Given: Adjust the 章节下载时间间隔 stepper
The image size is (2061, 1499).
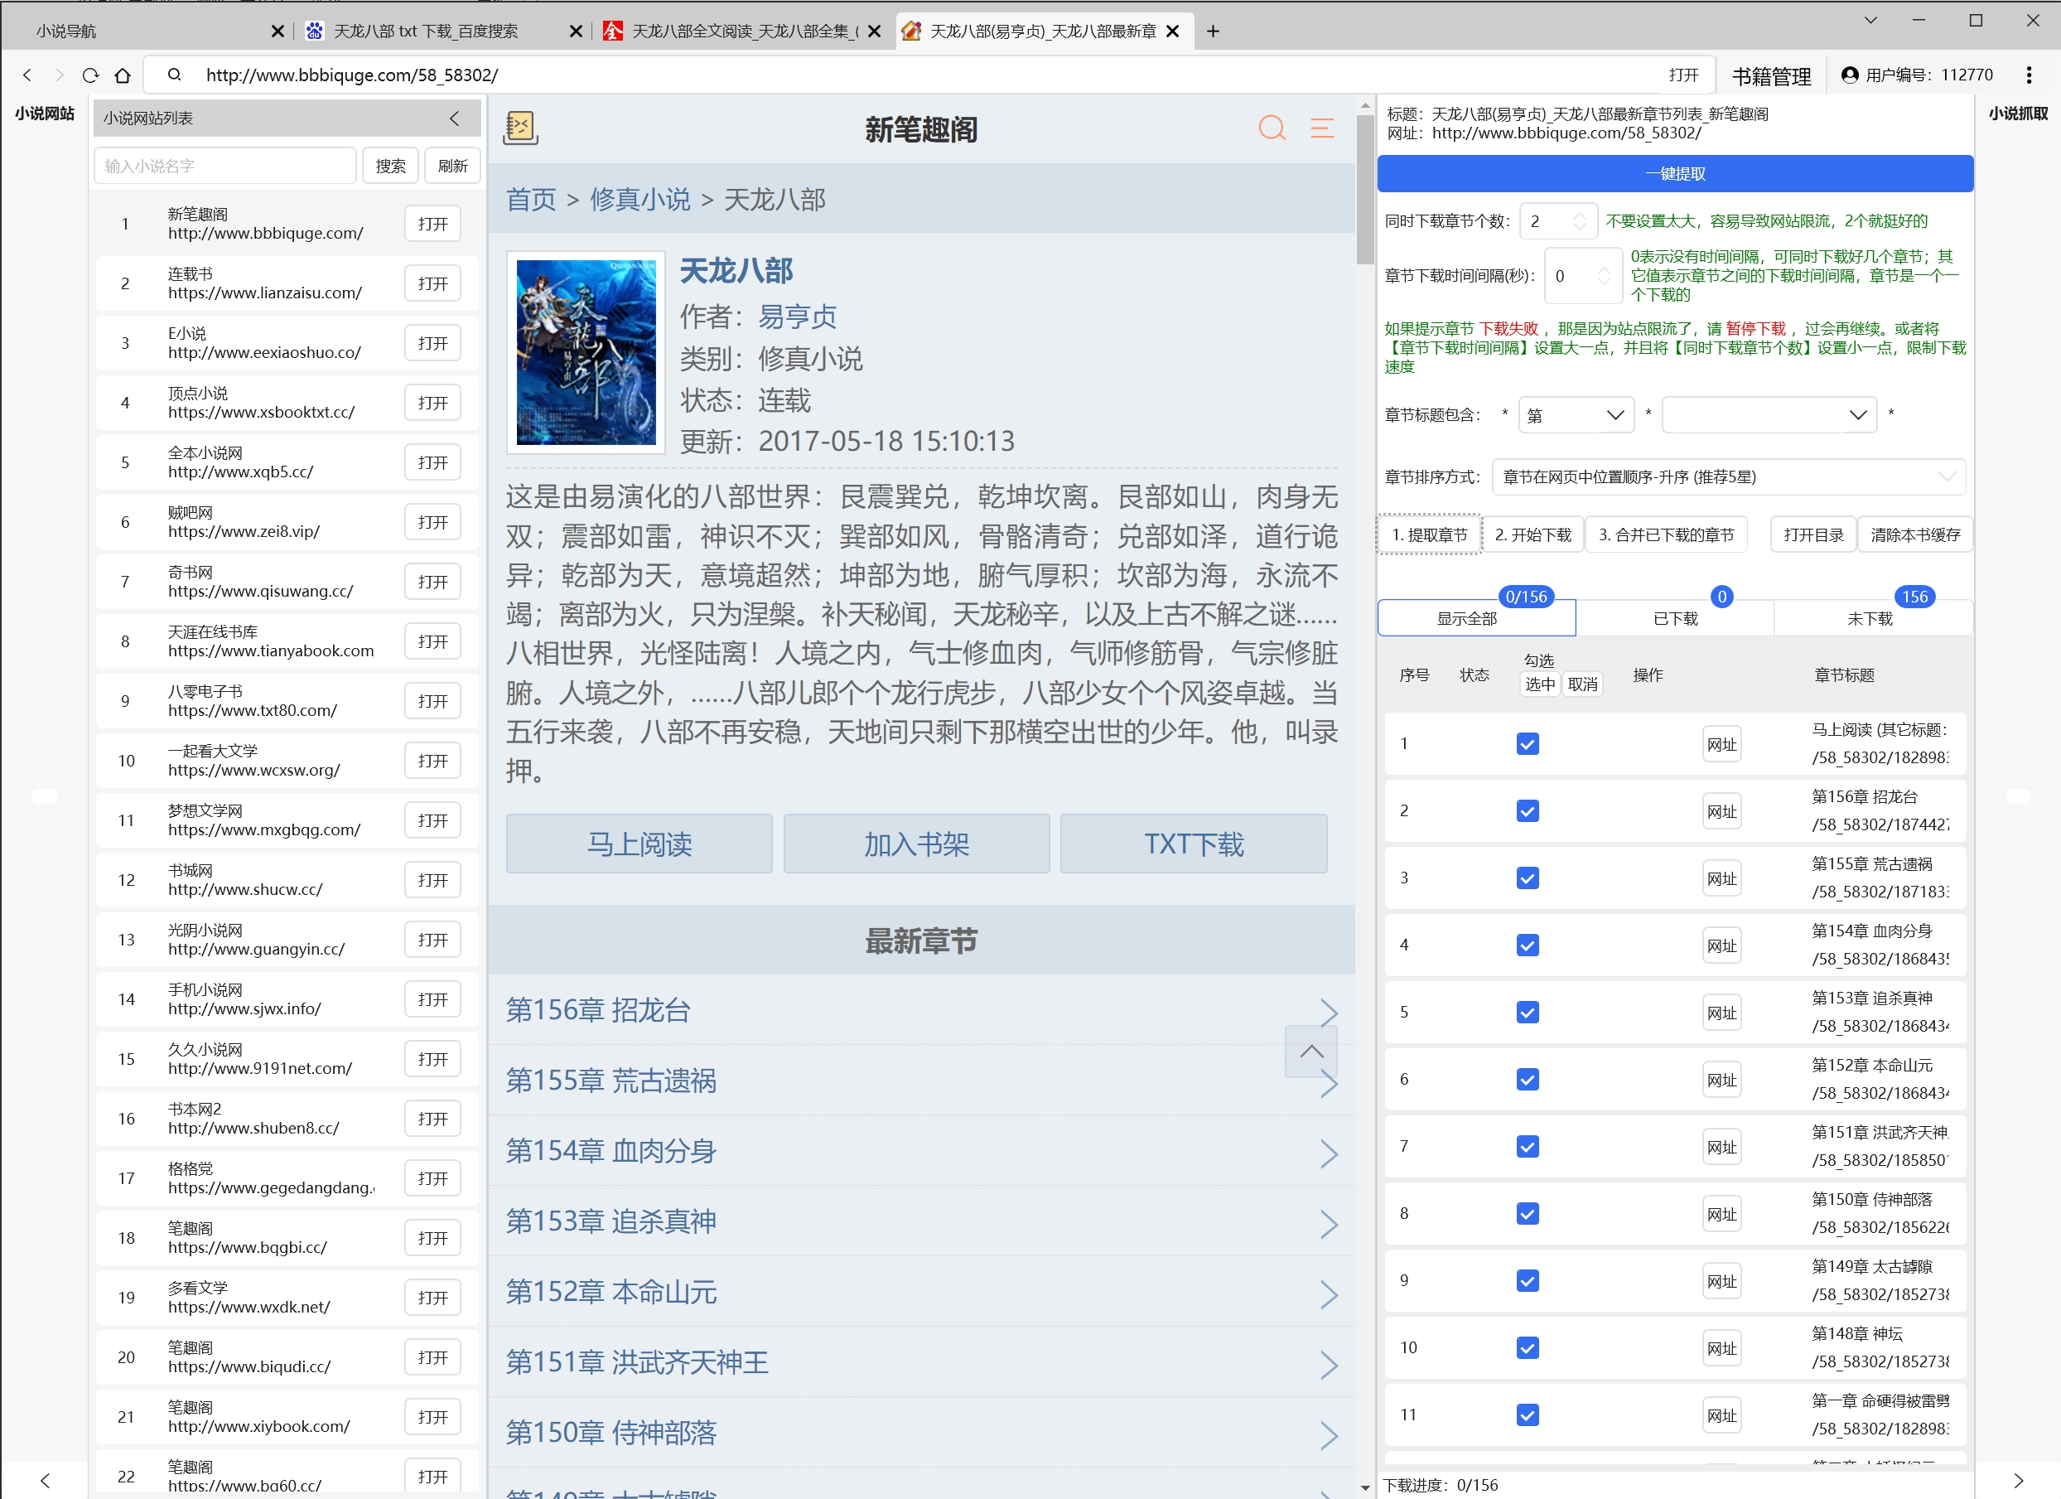Looking at the screenshot, I should tap(1604, 275).
